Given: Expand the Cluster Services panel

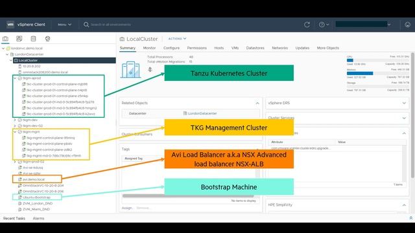Looking at the screenshot, I should [404, 118].
